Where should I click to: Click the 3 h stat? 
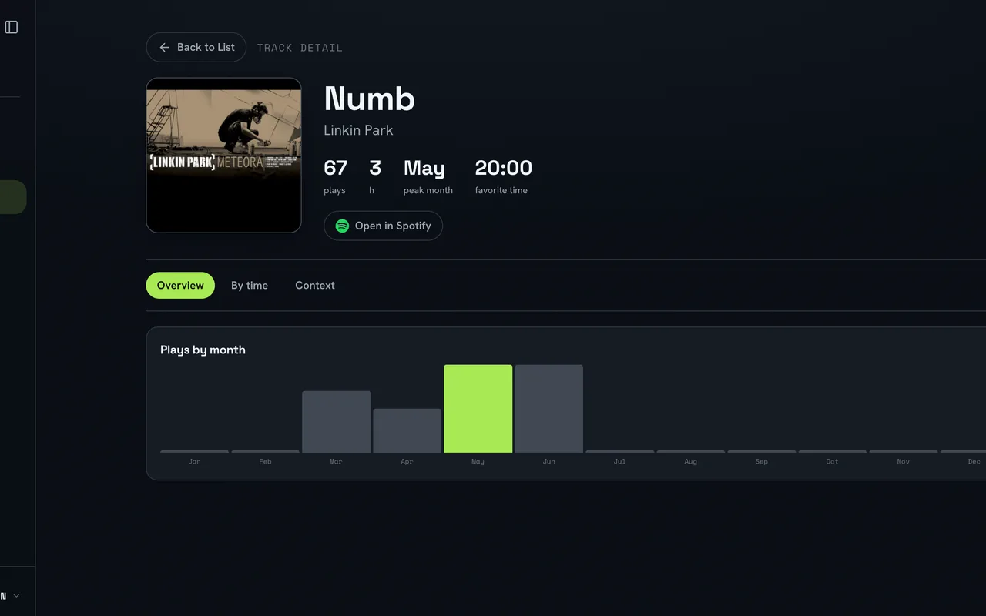click(x=375, y=176)
